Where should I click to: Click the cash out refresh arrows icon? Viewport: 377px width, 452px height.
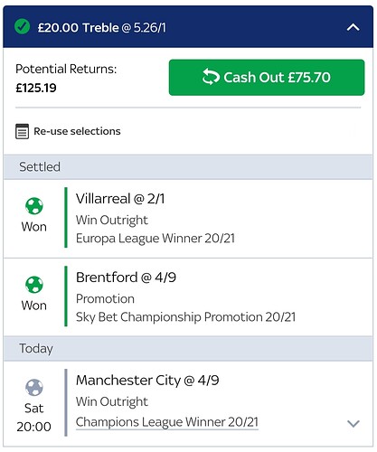pos(211,77)
